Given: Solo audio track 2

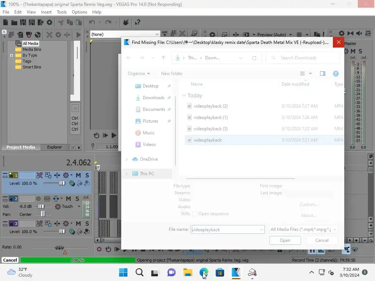Looking at the screenshot, I should pyautogui.click(x=77, y=199).
